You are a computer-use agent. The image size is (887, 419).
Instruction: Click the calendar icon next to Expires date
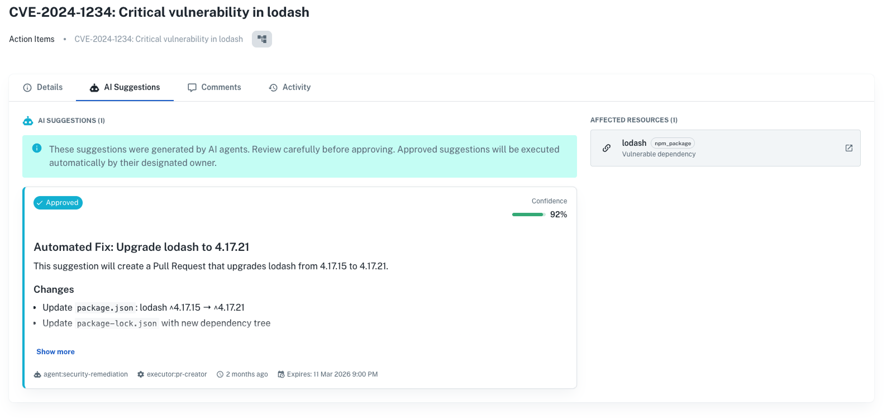(x=281, y=374)
